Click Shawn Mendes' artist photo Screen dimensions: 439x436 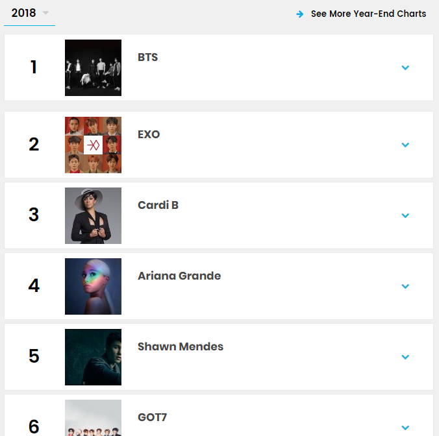(93, 357)
